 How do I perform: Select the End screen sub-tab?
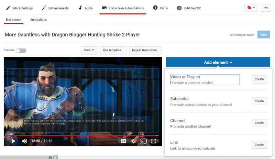coord(13,20)
